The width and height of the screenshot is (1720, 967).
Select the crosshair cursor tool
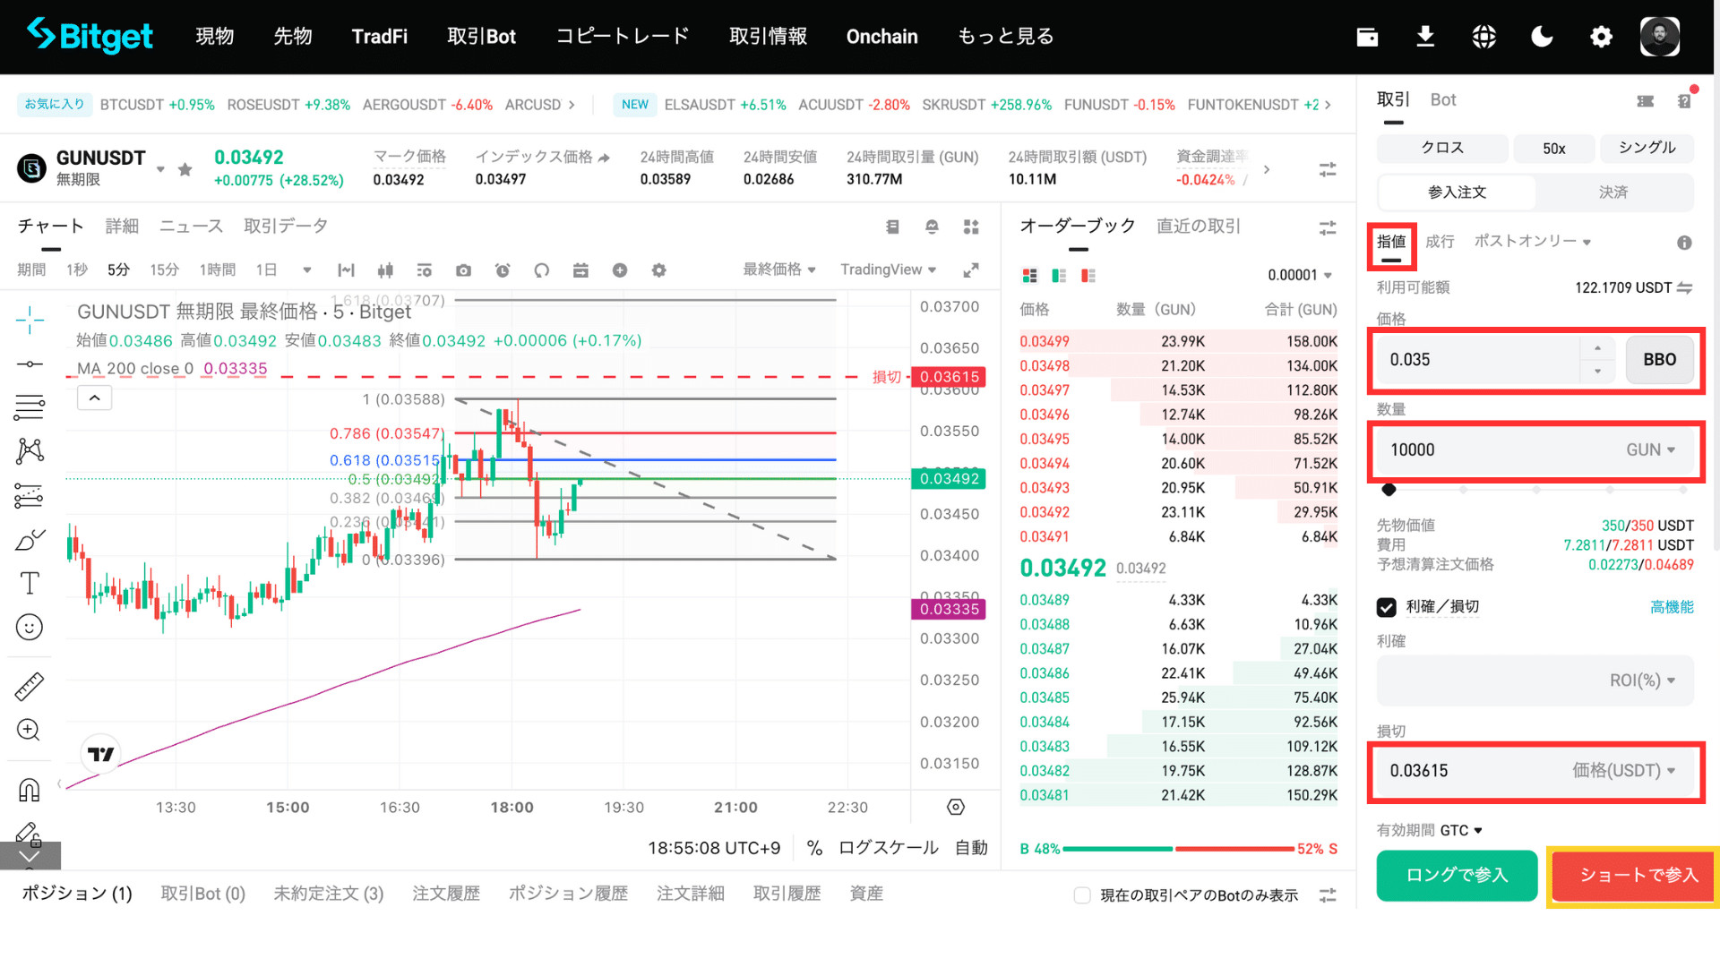click(29, 320)
